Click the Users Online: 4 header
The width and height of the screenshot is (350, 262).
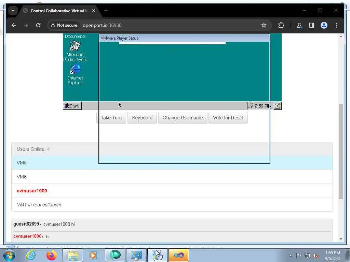172,149
